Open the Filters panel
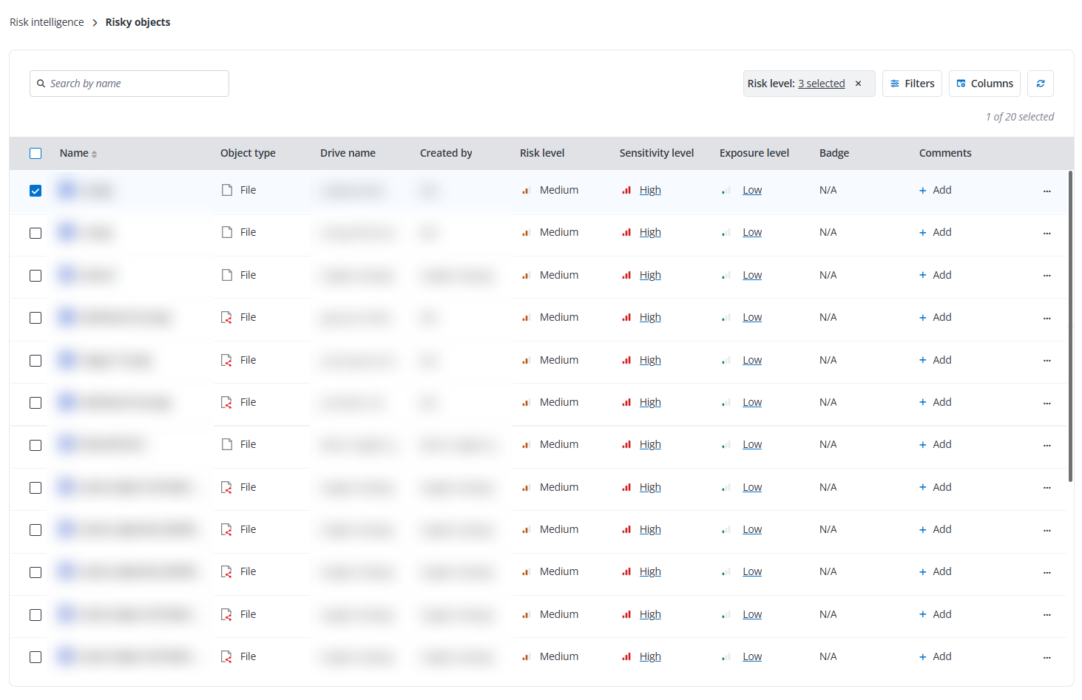Viewport: 1082px width, 700px height. [x=912, y=84]
